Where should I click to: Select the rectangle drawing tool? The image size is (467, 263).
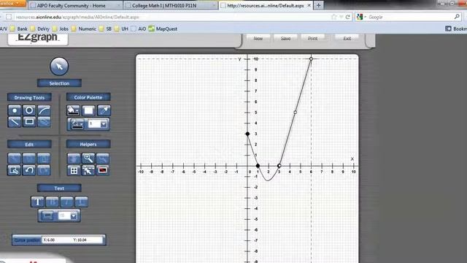pyautogui.click(x=29, y=122)
